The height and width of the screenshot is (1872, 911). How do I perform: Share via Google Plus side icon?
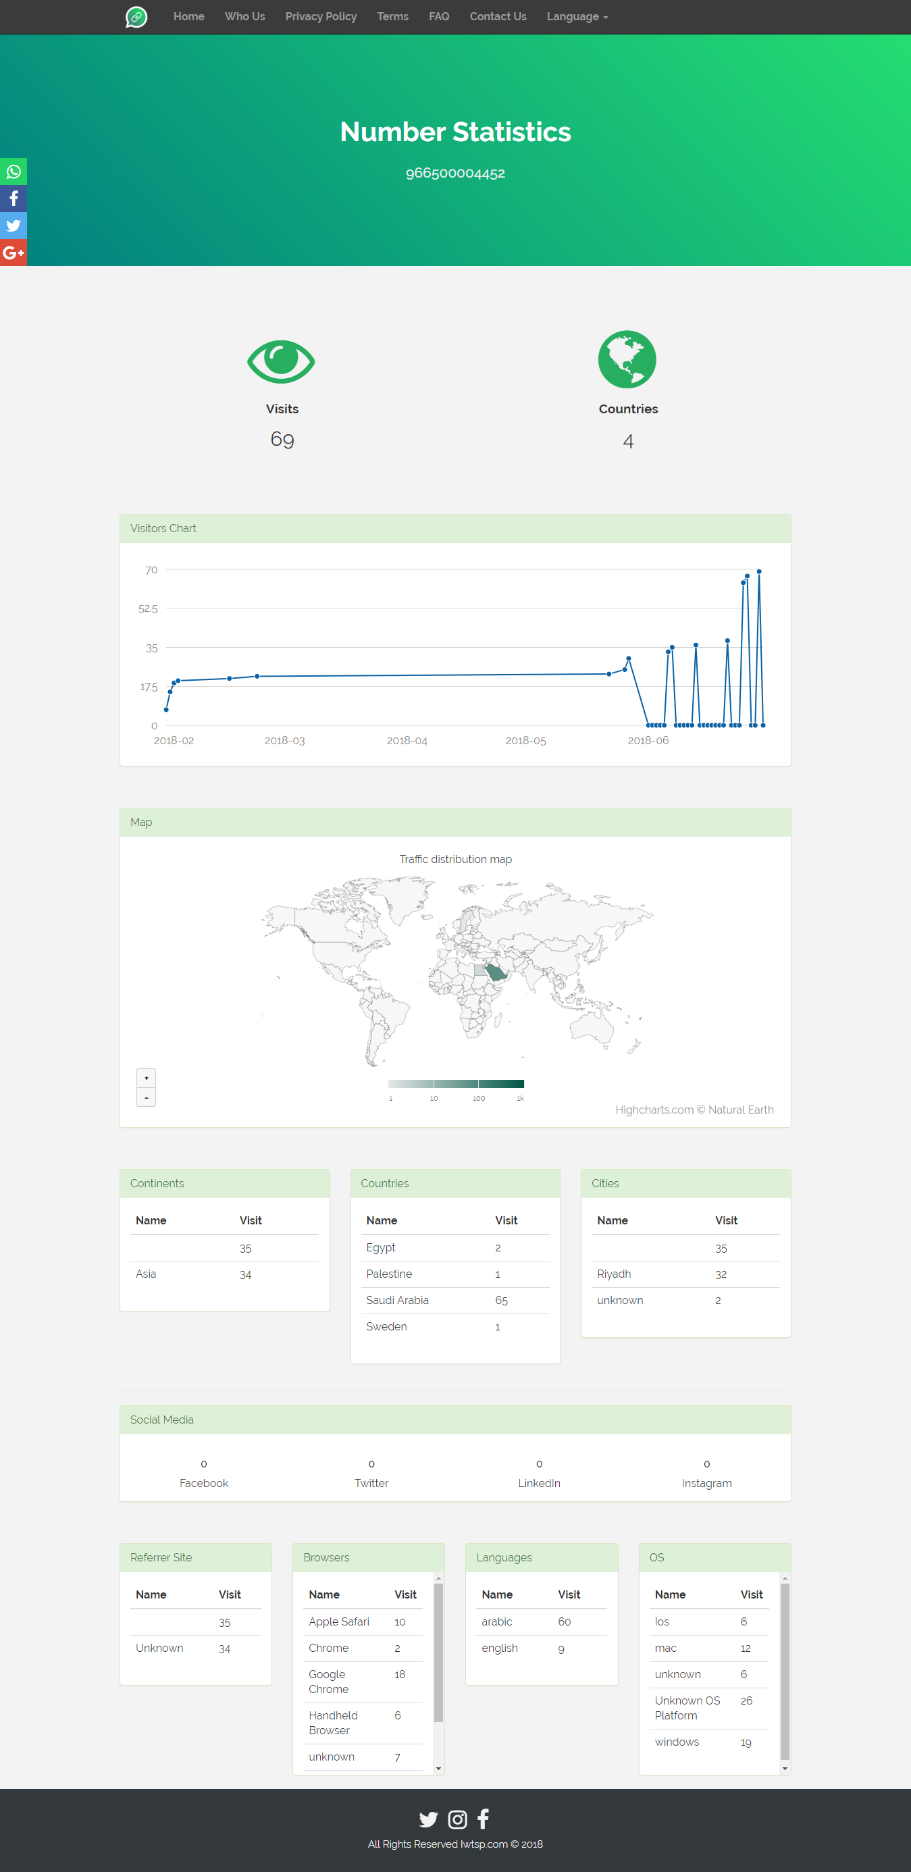pos(13,252)
